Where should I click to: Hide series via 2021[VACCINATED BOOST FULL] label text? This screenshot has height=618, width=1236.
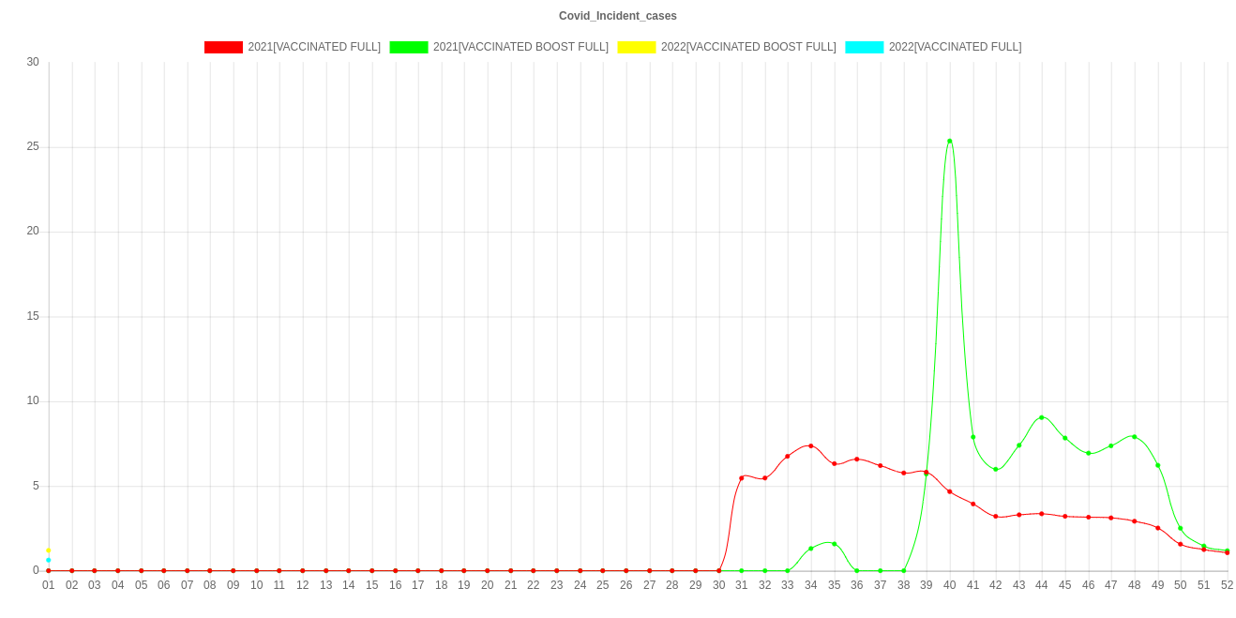pos(520,47)
